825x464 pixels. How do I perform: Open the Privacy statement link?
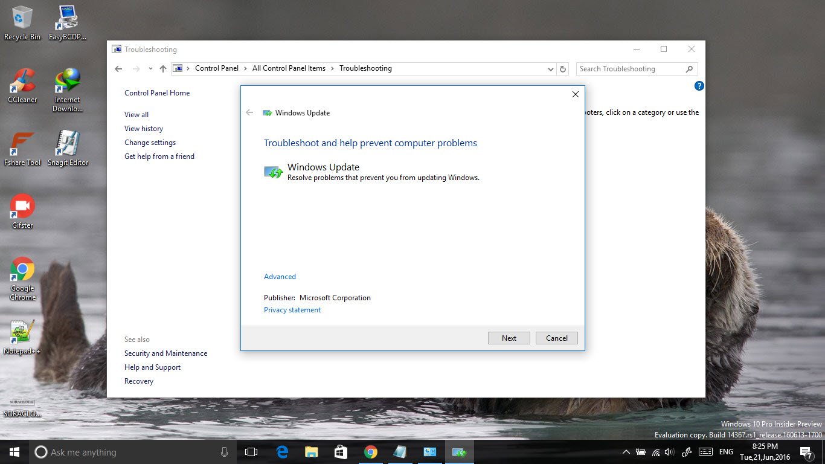(x=292, y=310)
